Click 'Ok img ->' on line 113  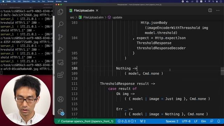coord(125,94)
